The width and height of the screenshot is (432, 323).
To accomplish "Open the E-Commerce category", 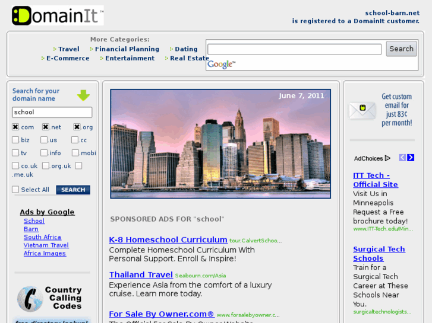I will tap(68, 58).
